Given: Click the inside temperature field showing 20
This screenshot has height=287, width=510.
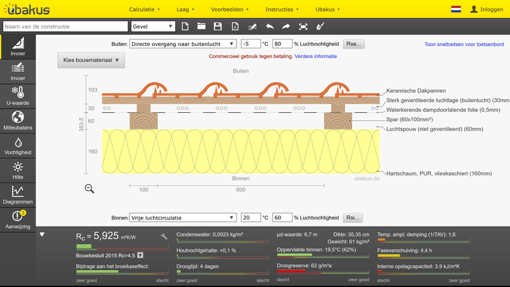Looking at the screenshot, I should pyautogui.click(x=251, y=217).
